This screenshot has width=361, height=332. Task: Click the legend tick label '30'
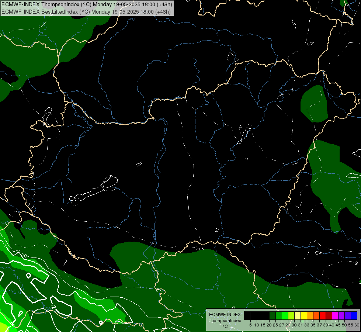coord(294,325)
